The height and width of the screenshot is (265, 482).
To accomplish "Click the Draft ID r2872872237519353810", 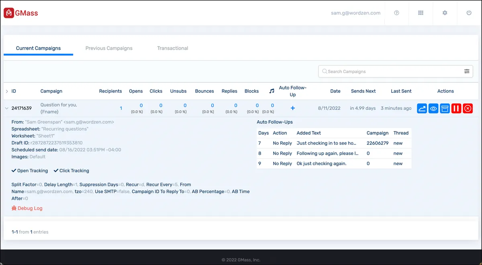I will coord(56,143).
